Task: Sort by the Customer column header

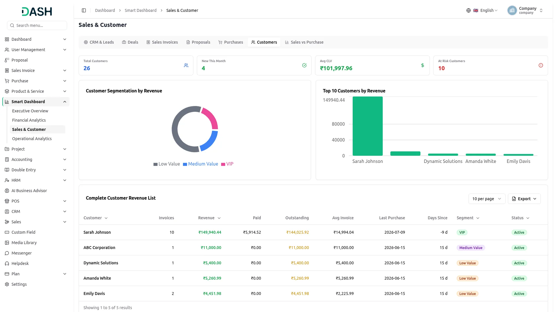Action: (x=95, y=218)
